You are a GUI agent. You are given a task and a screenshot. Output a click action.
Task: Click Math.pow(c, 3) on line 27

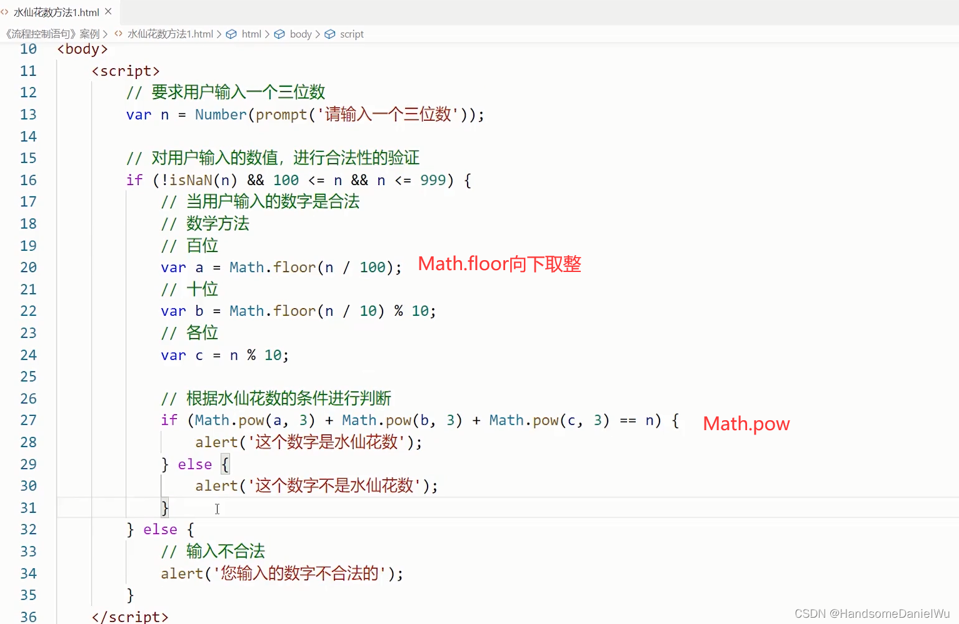[x=549, y=420]
